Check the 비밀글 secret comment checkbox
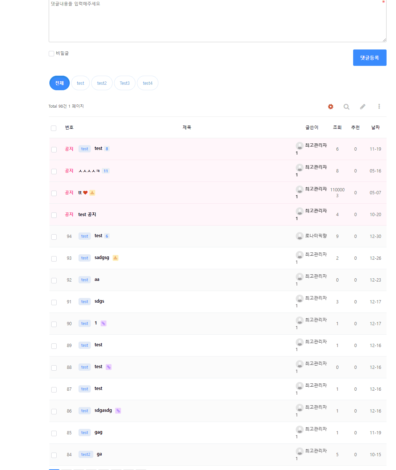Image resolution: width=396 pixels, height=470 pixels. point(52,54)
